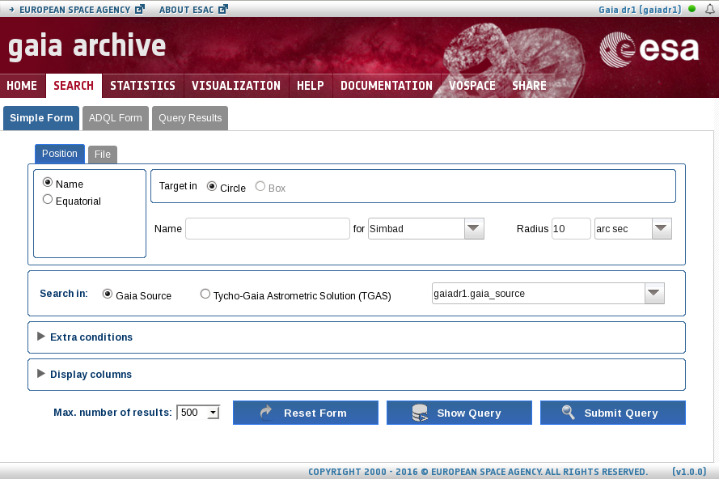Viewport: 719px width, 479px height.
Task: Click the magnifier icon in Submit Query
Action: coord(569,412)
